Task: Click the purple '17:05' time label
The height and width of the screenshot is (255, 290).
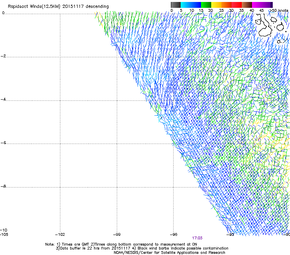Action: [197, 238]
